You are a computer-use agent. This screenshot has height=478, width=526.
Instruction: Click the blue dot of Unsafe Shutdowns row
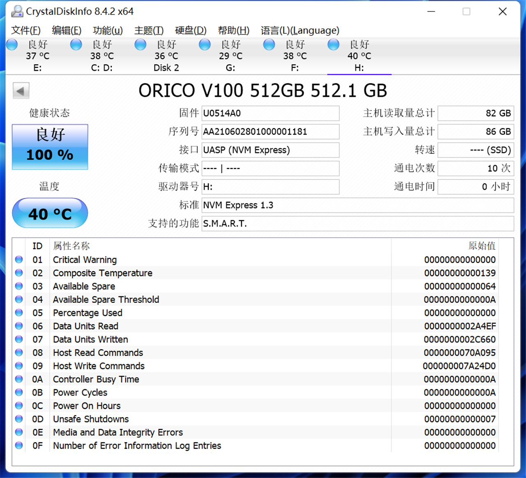coord(19,418)
